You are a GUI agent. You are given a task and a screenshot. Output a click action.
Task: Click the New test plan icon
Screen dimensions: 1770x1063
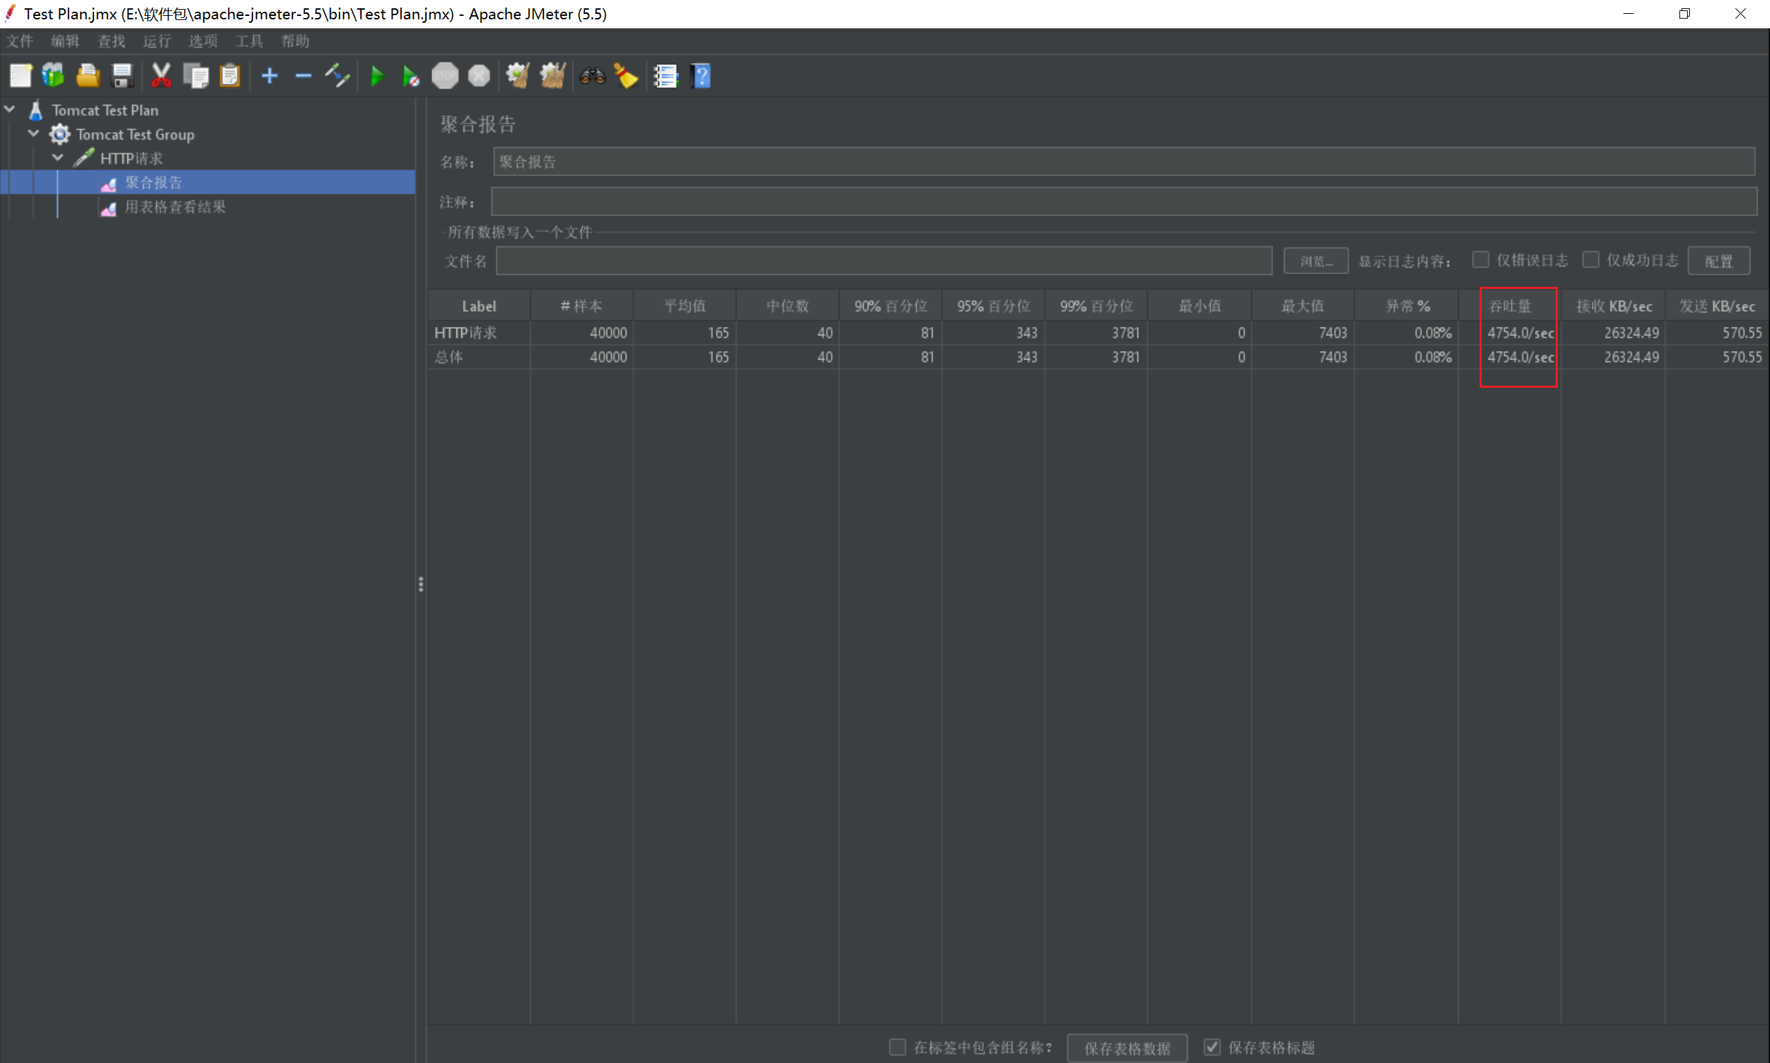pyautogui.click(x=20, y=76)
